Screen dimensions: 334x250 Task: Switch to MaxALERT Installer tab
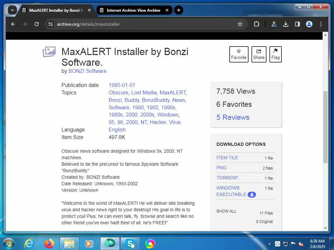(56, 10)
